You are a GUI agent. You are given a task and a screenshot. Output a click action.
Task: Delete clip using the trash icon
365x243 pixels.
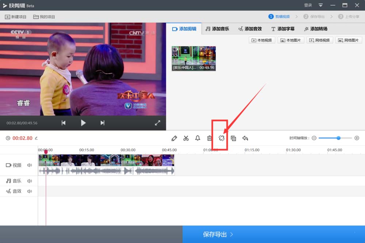(210, 138)
